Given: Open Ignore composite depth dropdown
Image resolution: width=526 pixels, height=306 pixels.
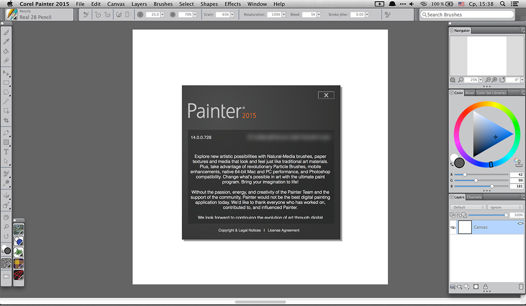Looking at the screenshot, I should 506,207.
